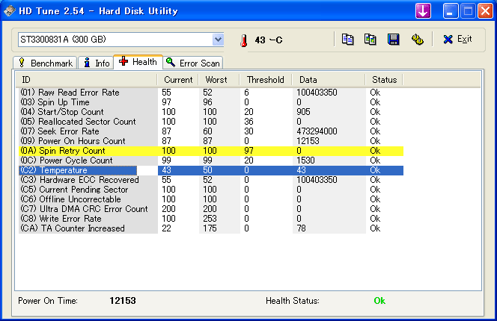This screenshot has width=497, height=321.
Task: Select the (0C) Power Cycle Count row
Action: click(211, 160)
